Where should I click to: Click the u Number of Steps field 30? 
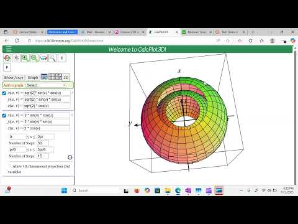point(43,143)
